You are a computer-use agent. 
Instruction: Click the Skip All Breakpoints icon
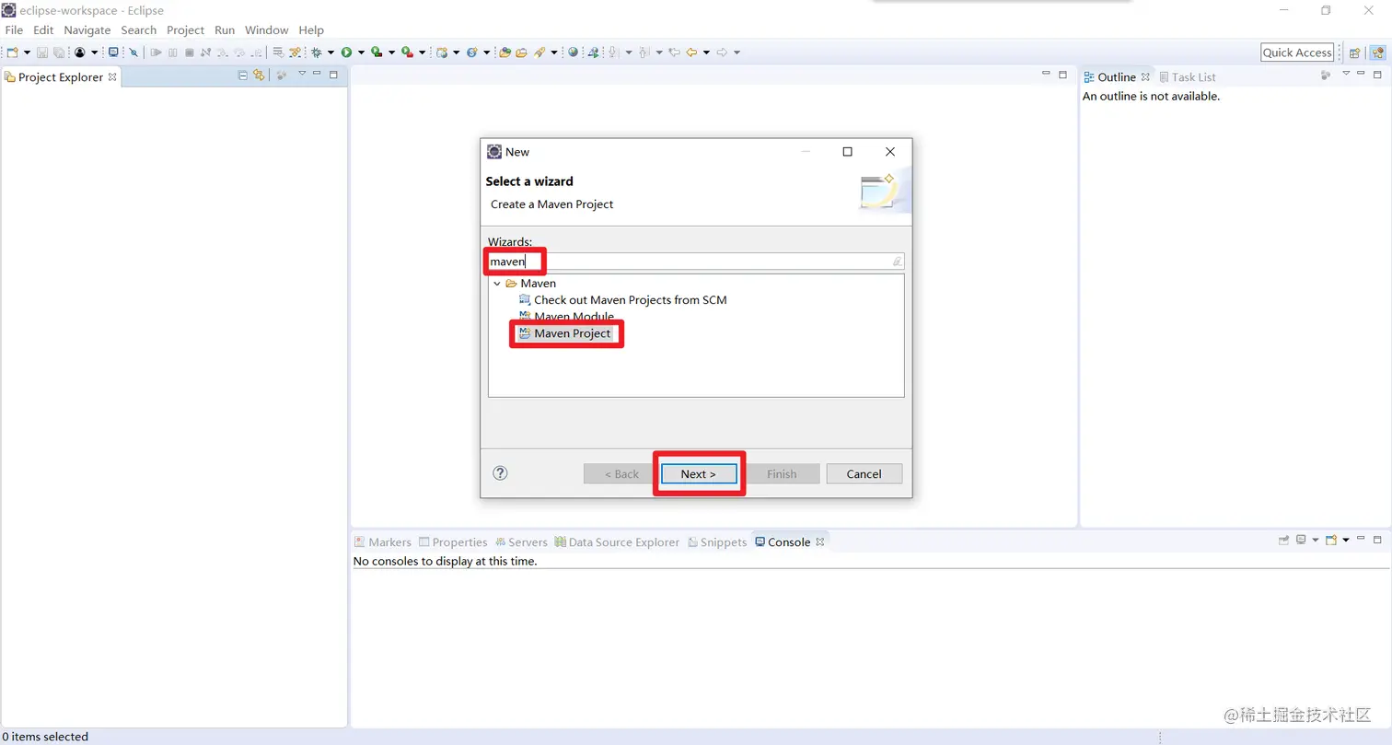tap(133, 52)
